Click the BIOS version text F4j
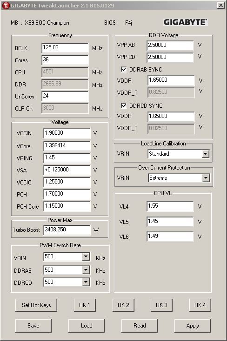 coord(128,23)
